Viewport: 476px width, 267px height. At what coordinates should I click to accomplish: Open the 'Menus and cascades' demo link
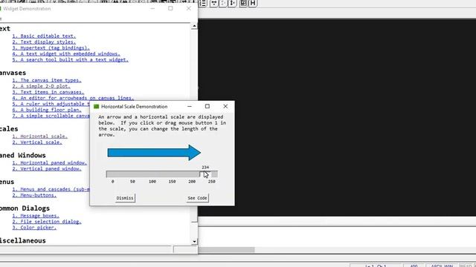tap(51, 189)
